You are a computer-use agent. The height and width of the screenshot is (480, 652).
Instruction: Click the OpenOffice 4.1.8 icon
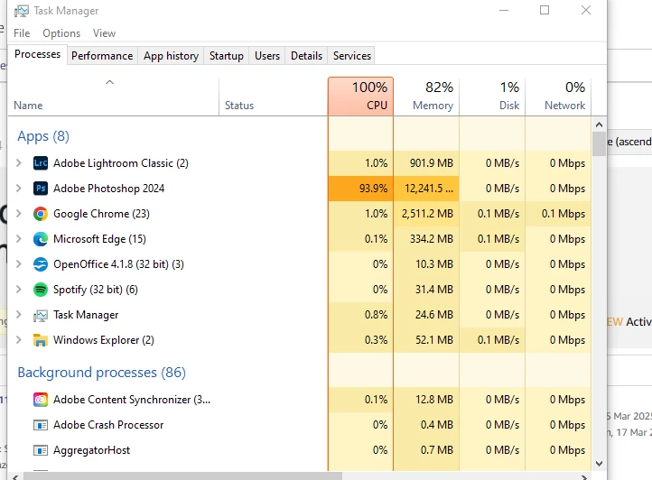tap(41, 264)
